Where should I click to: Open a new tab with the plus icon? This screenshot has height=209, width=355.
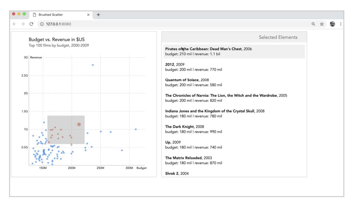(x=98, y=15)
